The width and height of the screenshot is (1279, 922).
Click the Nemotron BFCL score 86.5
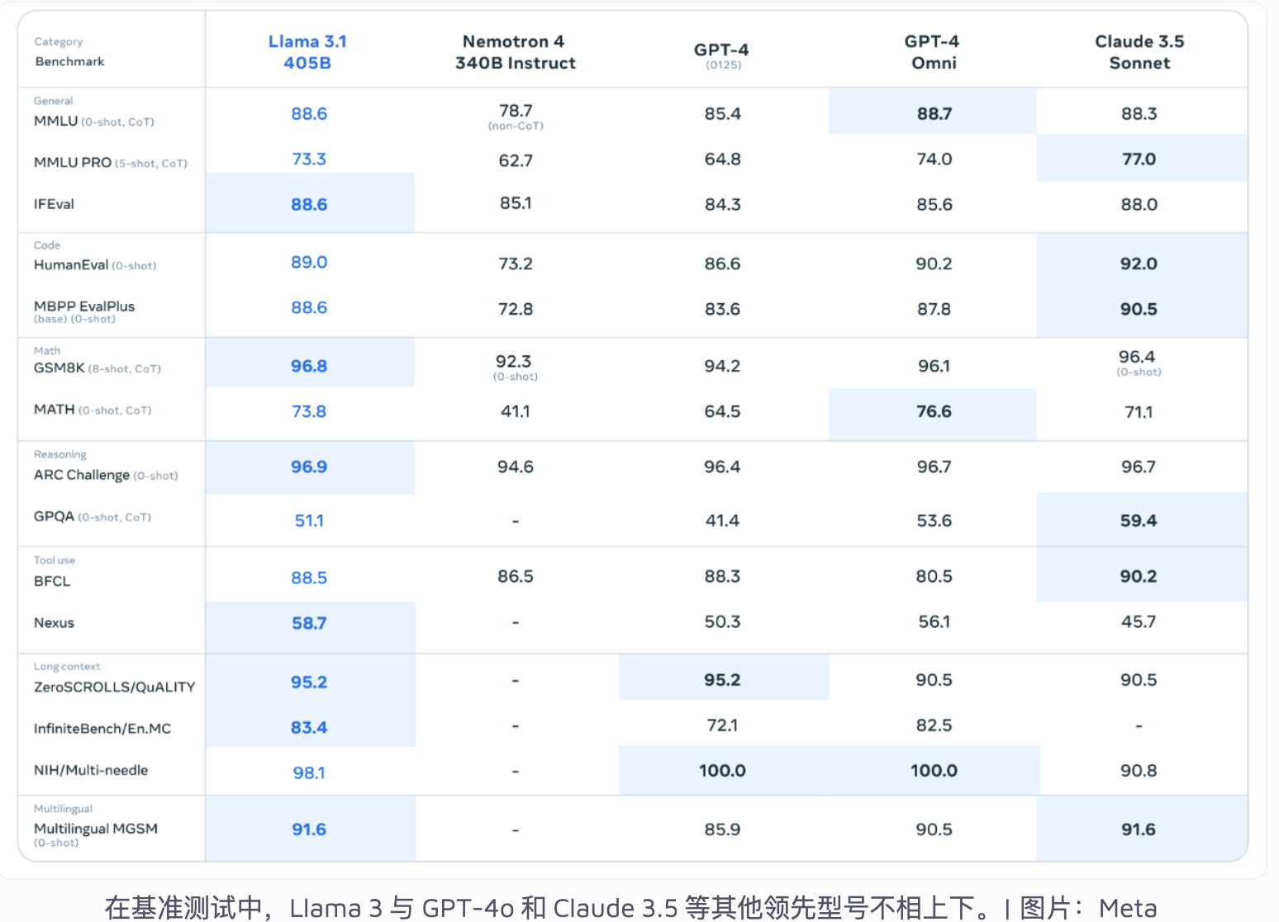click(516, 577)
